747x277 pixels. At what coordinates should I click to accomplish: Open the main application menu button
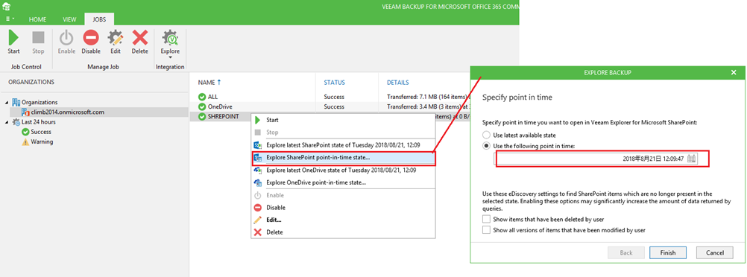(10, 19)
